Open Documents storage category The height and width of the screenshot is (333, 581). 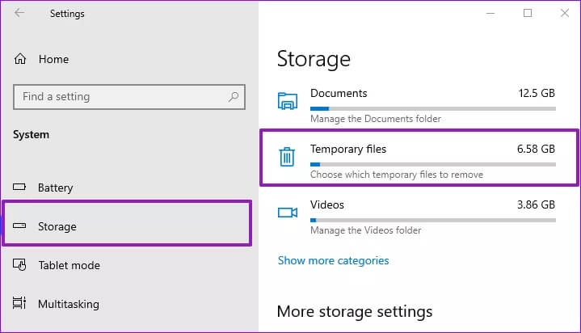point(416,105)
